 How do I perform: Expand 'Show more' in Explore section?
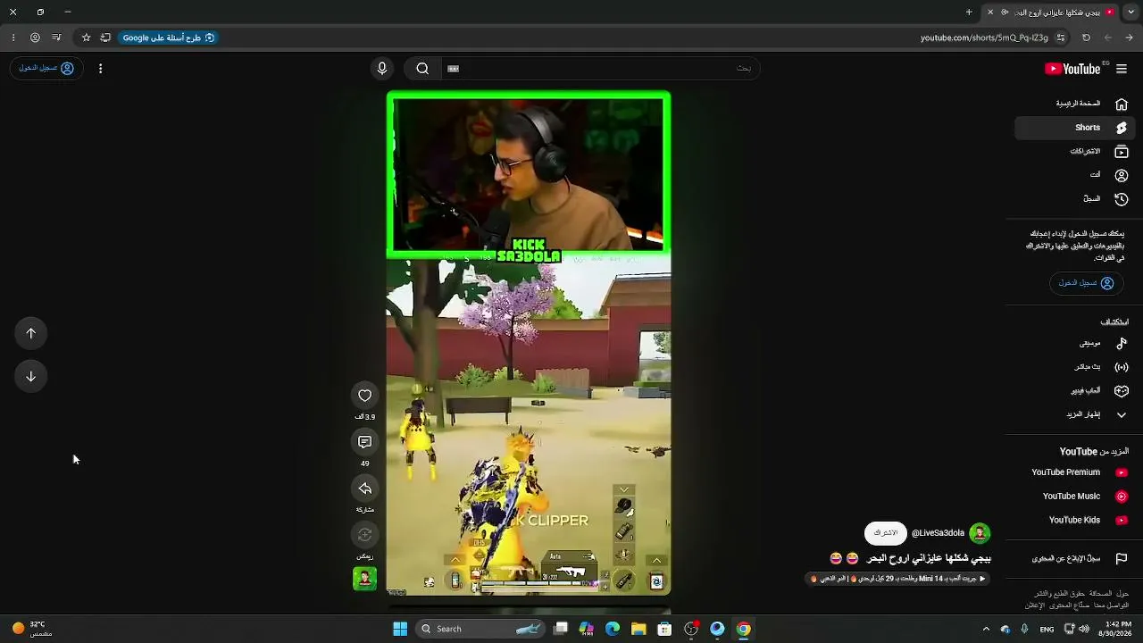pos(1075,414)
